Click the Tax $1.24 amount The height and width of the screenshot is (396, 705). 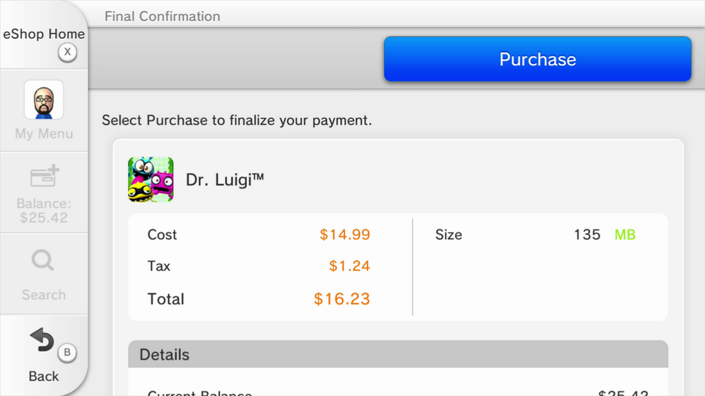pos(349,266)
